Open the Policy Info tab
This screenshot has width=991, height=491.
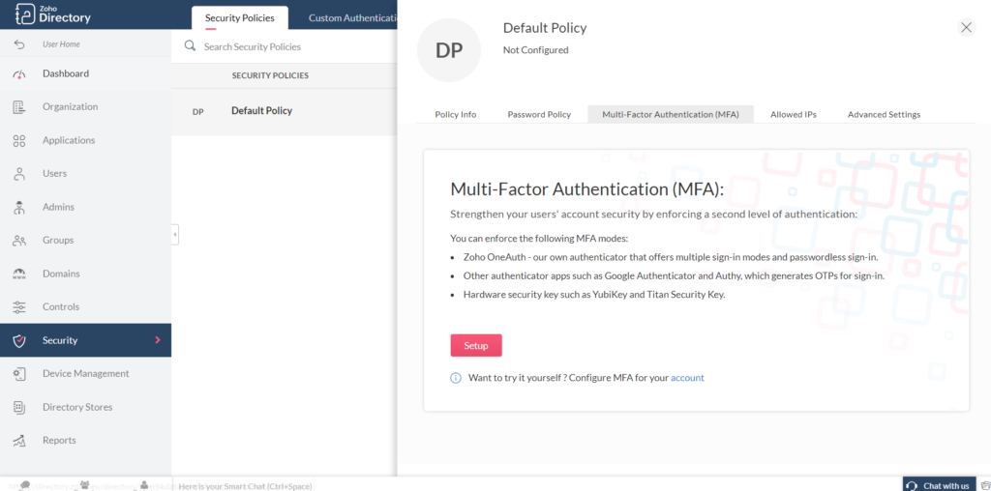click(x=456, y=114)
